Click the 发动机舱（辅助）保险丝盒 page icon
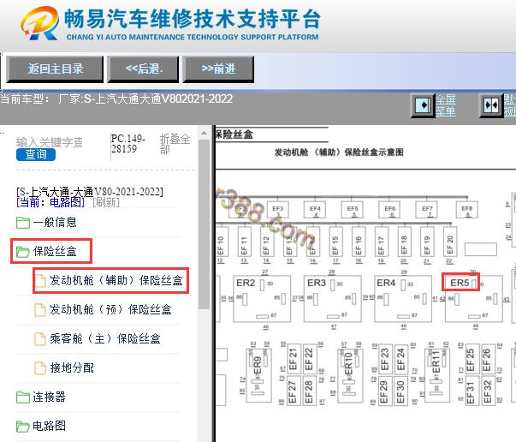 (40, 281)
